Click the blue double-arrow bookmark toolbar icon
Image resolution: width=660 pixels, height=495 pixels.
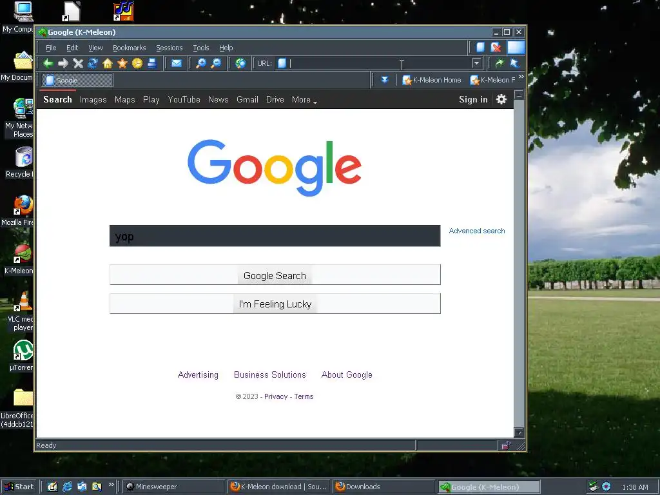(384, 79)
